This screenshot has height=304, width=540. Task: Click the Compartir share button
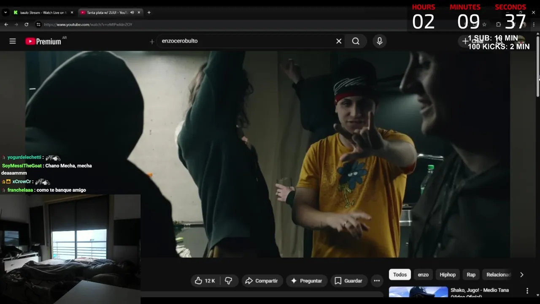[262, 281]
